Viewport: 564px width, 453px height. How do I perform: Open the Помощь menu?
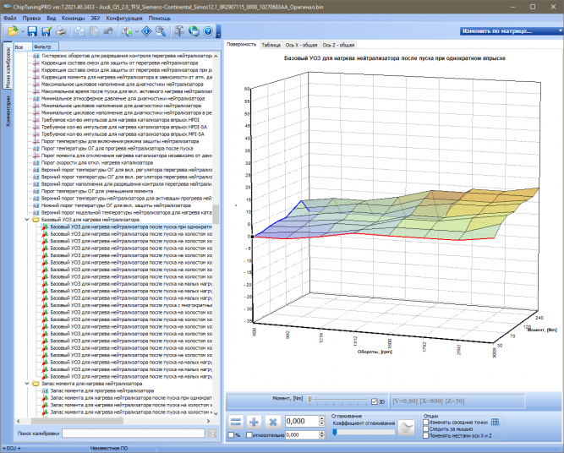coord(159,18)
